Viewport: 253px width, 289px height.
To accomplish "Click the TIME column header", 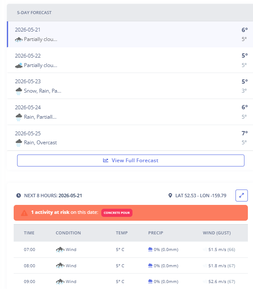I will pyautogui.click(x=29, y=233).
